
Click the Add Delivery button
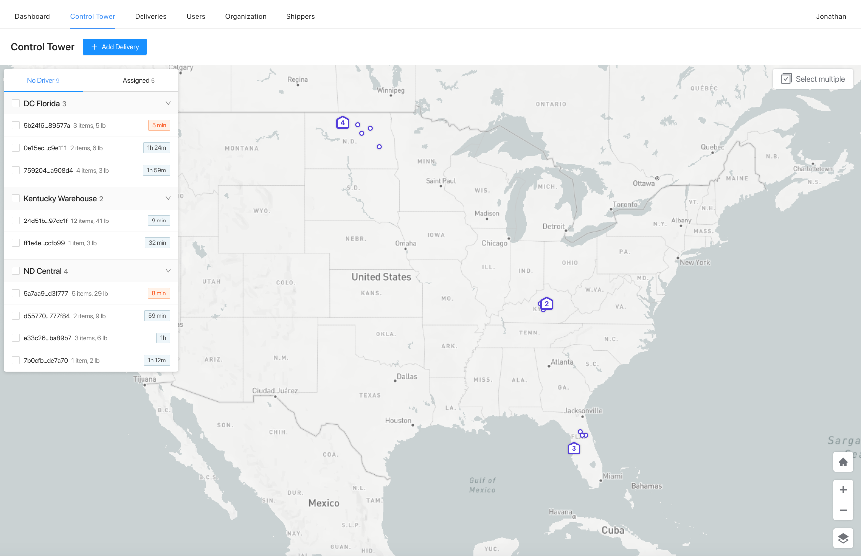(x=115, y=47)
